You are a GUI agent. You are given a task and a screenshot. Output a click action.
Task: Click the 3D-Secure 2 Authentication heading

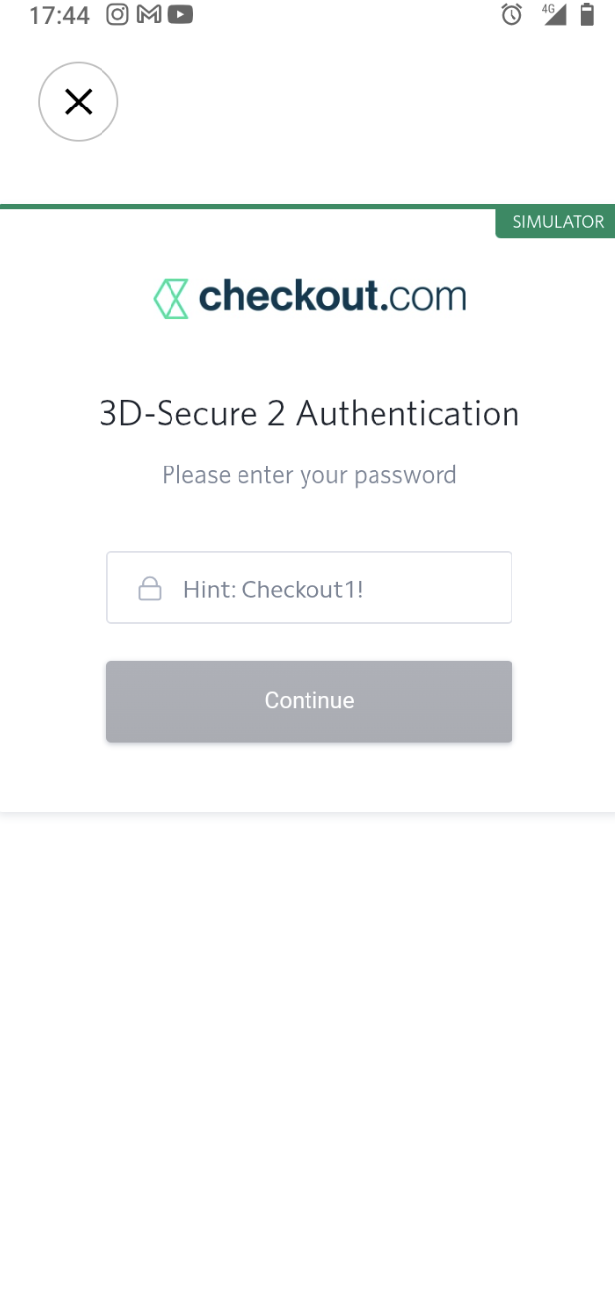[308, 414]
